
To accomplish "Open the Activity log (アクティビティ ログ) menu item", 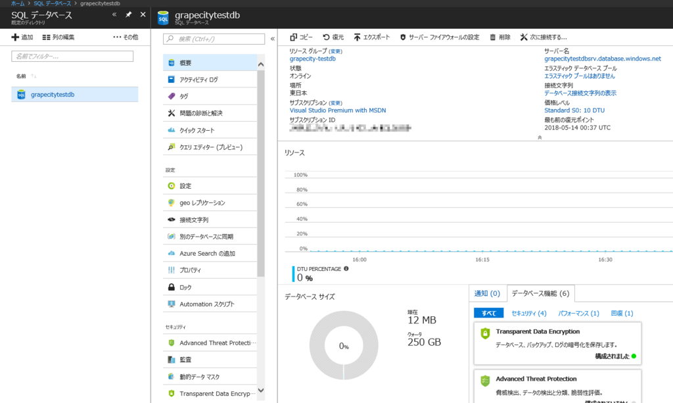I will 210,80.
